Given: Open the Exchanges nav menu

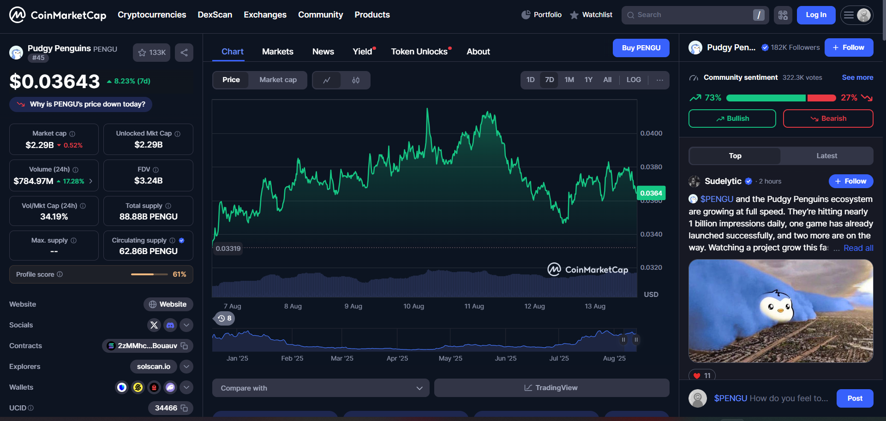Looking at the screenshot, I should pyautogui.click(x=265, y=15).
